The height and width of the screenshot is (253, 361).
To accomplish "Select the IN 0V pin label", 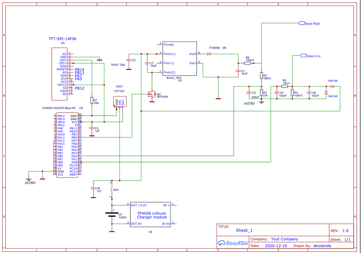I will (x=166, y=224).
